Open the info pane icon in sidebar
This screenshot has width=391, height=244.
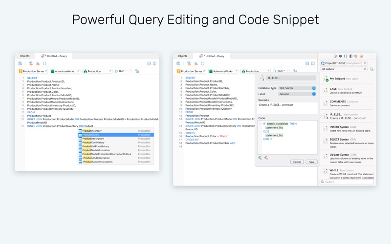[335, 56]
